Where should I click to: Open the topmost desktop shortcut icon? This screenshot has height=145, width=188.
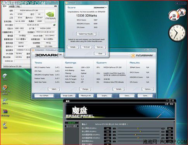tap(5, 76)
